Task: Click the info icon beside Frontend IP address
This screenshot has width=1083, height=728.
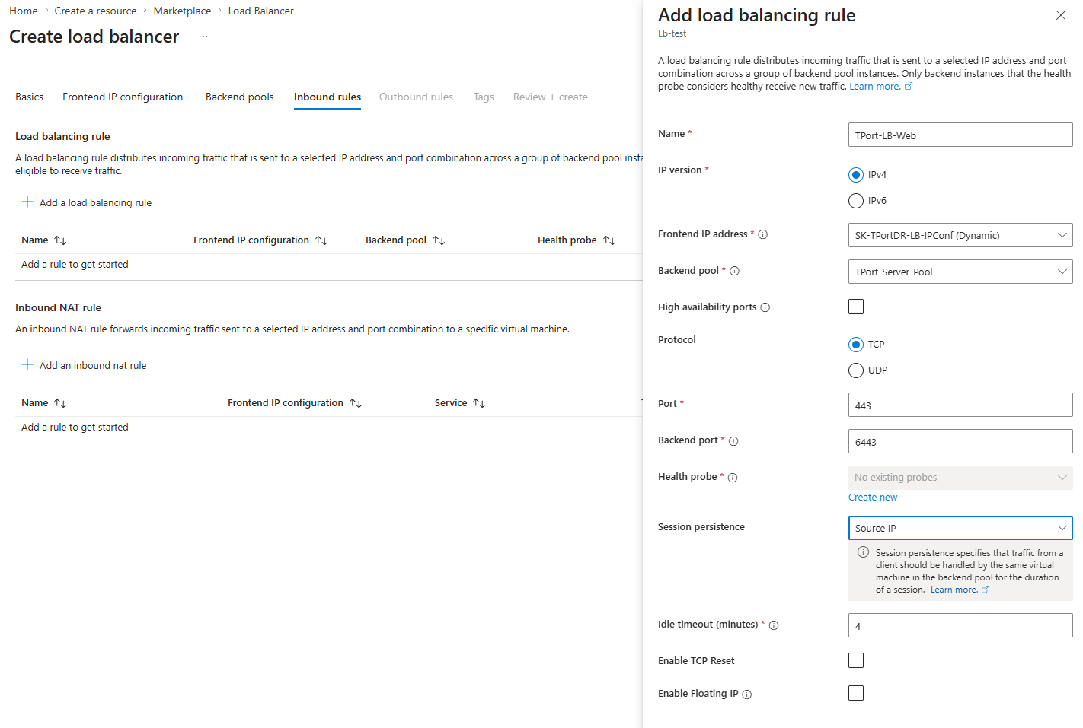Action: (762, 234)
